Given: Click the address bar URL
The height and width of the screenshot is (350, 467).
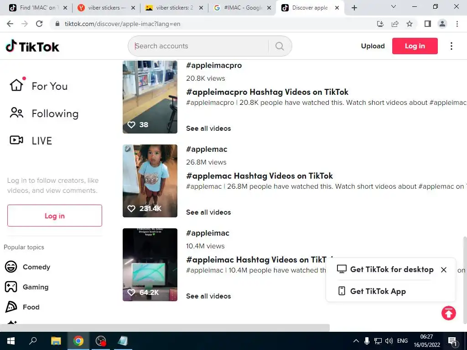Looking at the screenshot, I should coord(122,24).
